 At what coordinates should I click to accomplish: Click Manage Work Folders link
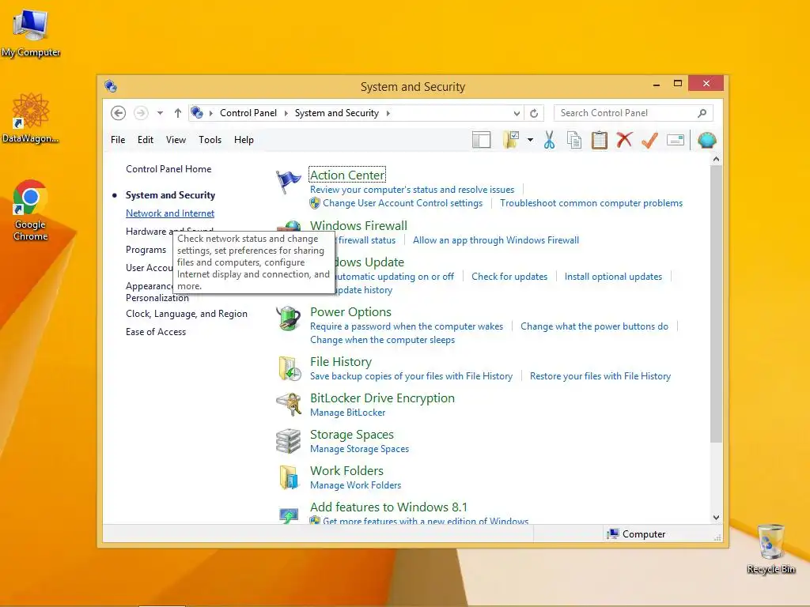click(x=355, y=485)
